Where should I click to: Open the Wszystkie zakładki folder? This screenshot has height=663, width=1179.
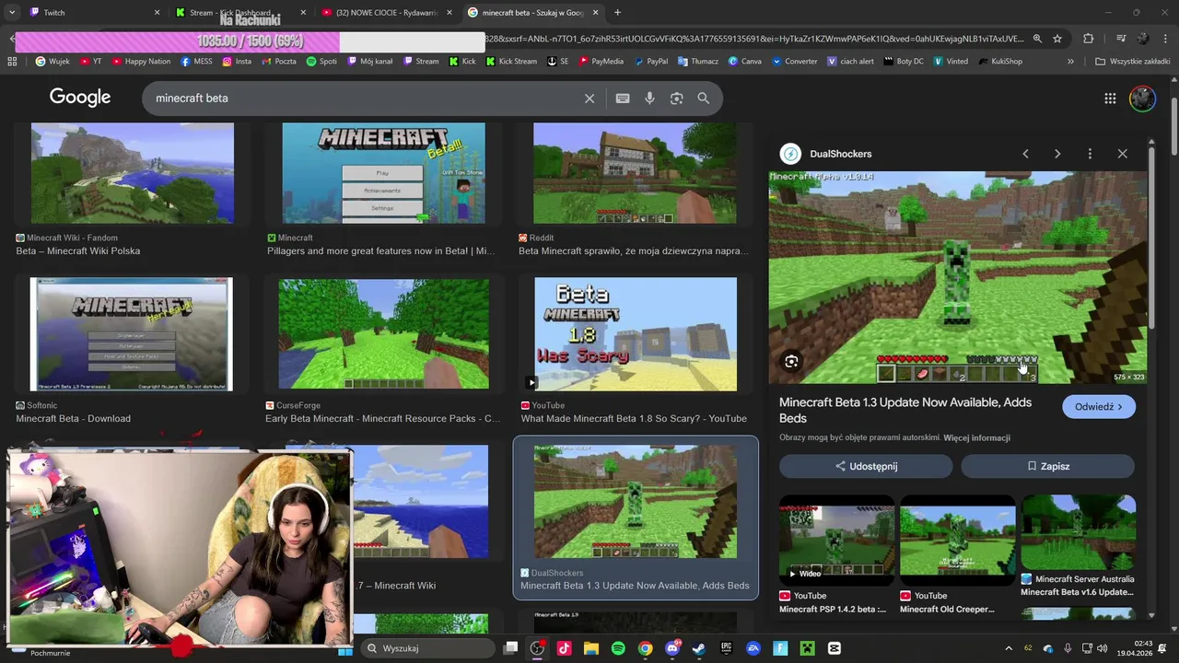[x=1132, y=62]
